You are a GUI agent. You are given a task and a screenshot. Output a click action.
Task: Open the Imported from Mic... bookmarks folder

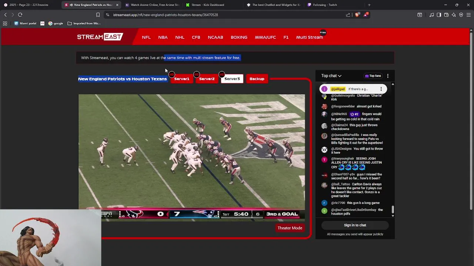pos(84,23)
